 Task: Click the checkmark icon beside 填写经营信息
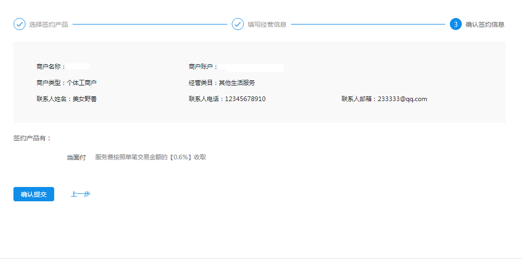pyautogui.click(x=238, y=24)
